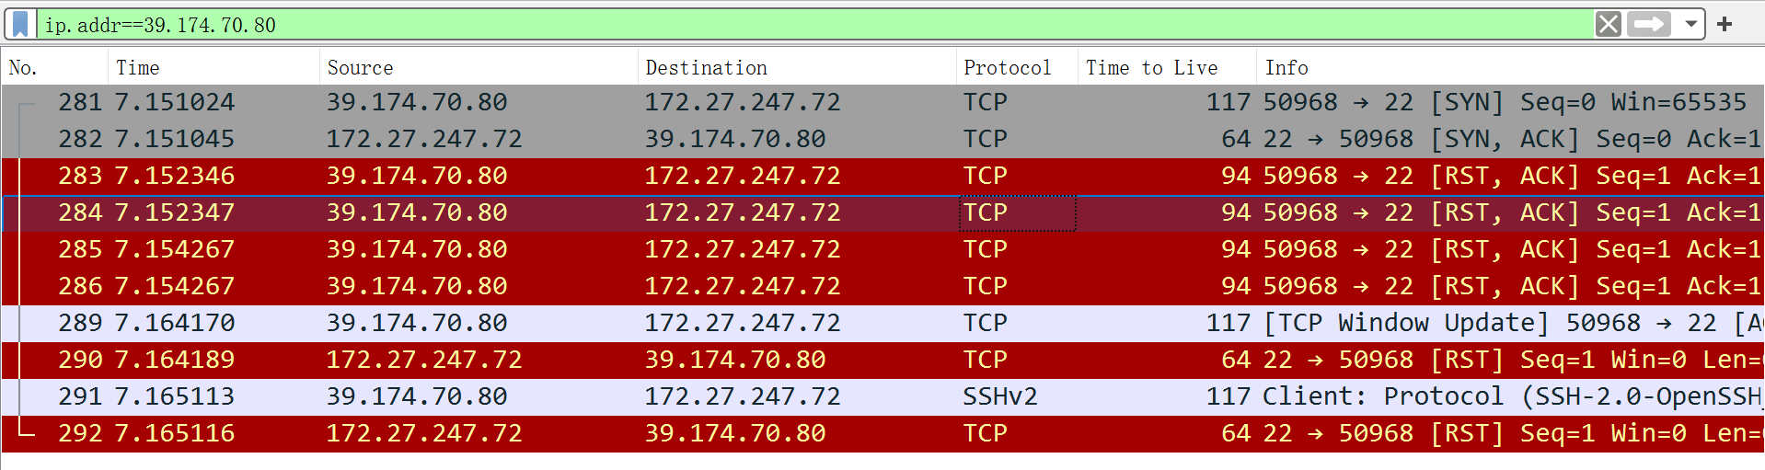Click destination 172.27.247.72 in packet 289
Image resolution: width=1765 pixels, height=470 pixels.
click(743, 323)
